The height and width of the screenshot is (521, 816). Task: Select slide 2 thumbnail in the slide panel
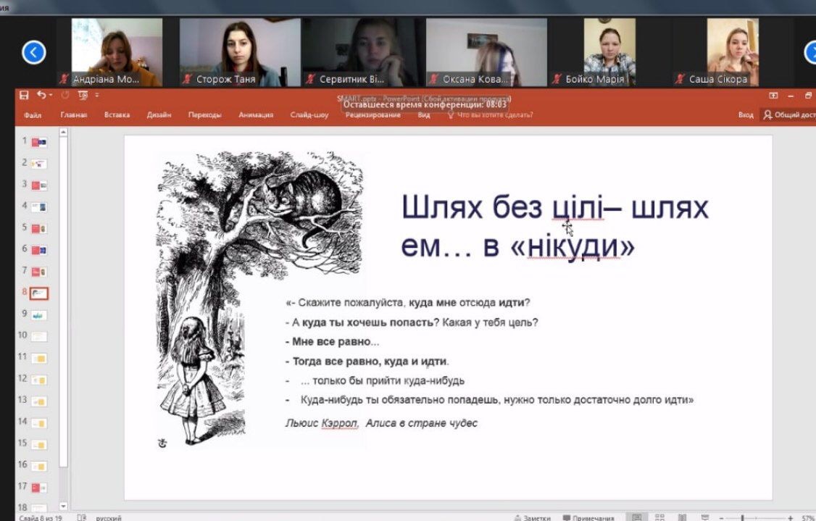click(x=39, y=164)
